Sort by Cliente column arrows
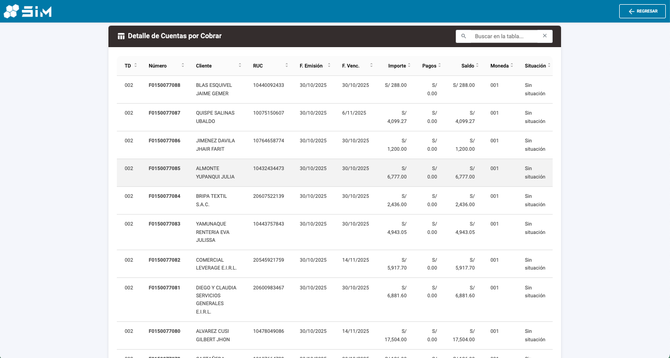Screen dimensions: 670x358 pos(240,65)
